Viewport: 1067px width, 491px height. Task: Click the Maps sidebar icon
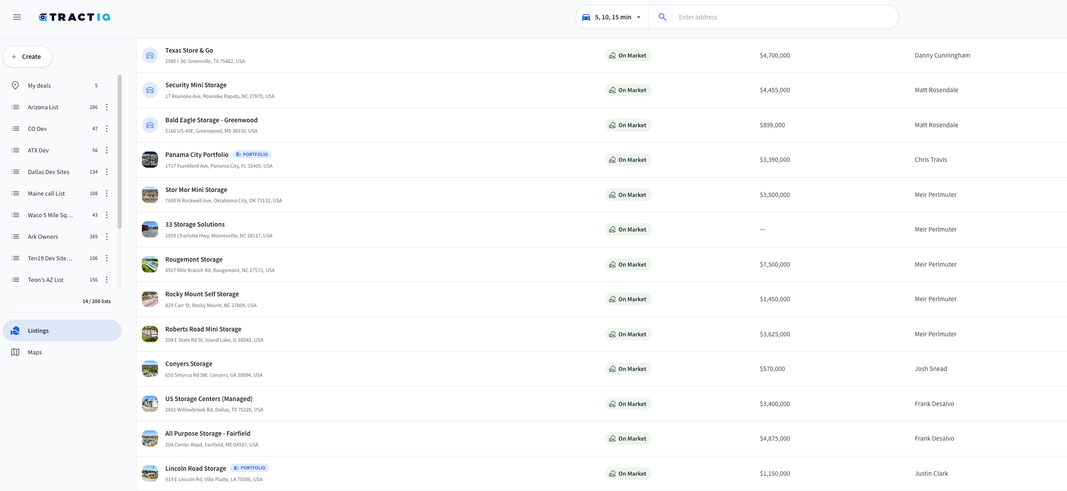[15, 352]
